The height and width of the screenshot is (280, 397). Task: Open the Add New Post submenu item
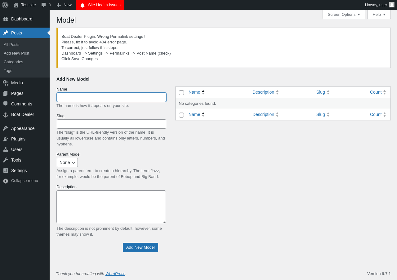pyautogui.click(x=16, y=53)
